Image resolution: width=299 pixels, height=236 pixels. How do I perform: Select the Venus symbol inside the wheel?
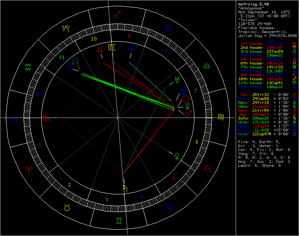pos(177,156)
